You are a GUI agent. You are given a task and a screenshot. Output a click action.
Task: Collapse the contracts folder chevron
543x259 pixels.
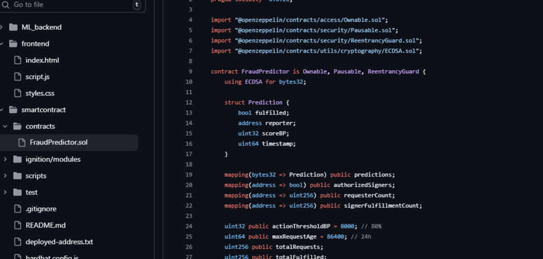5,126
